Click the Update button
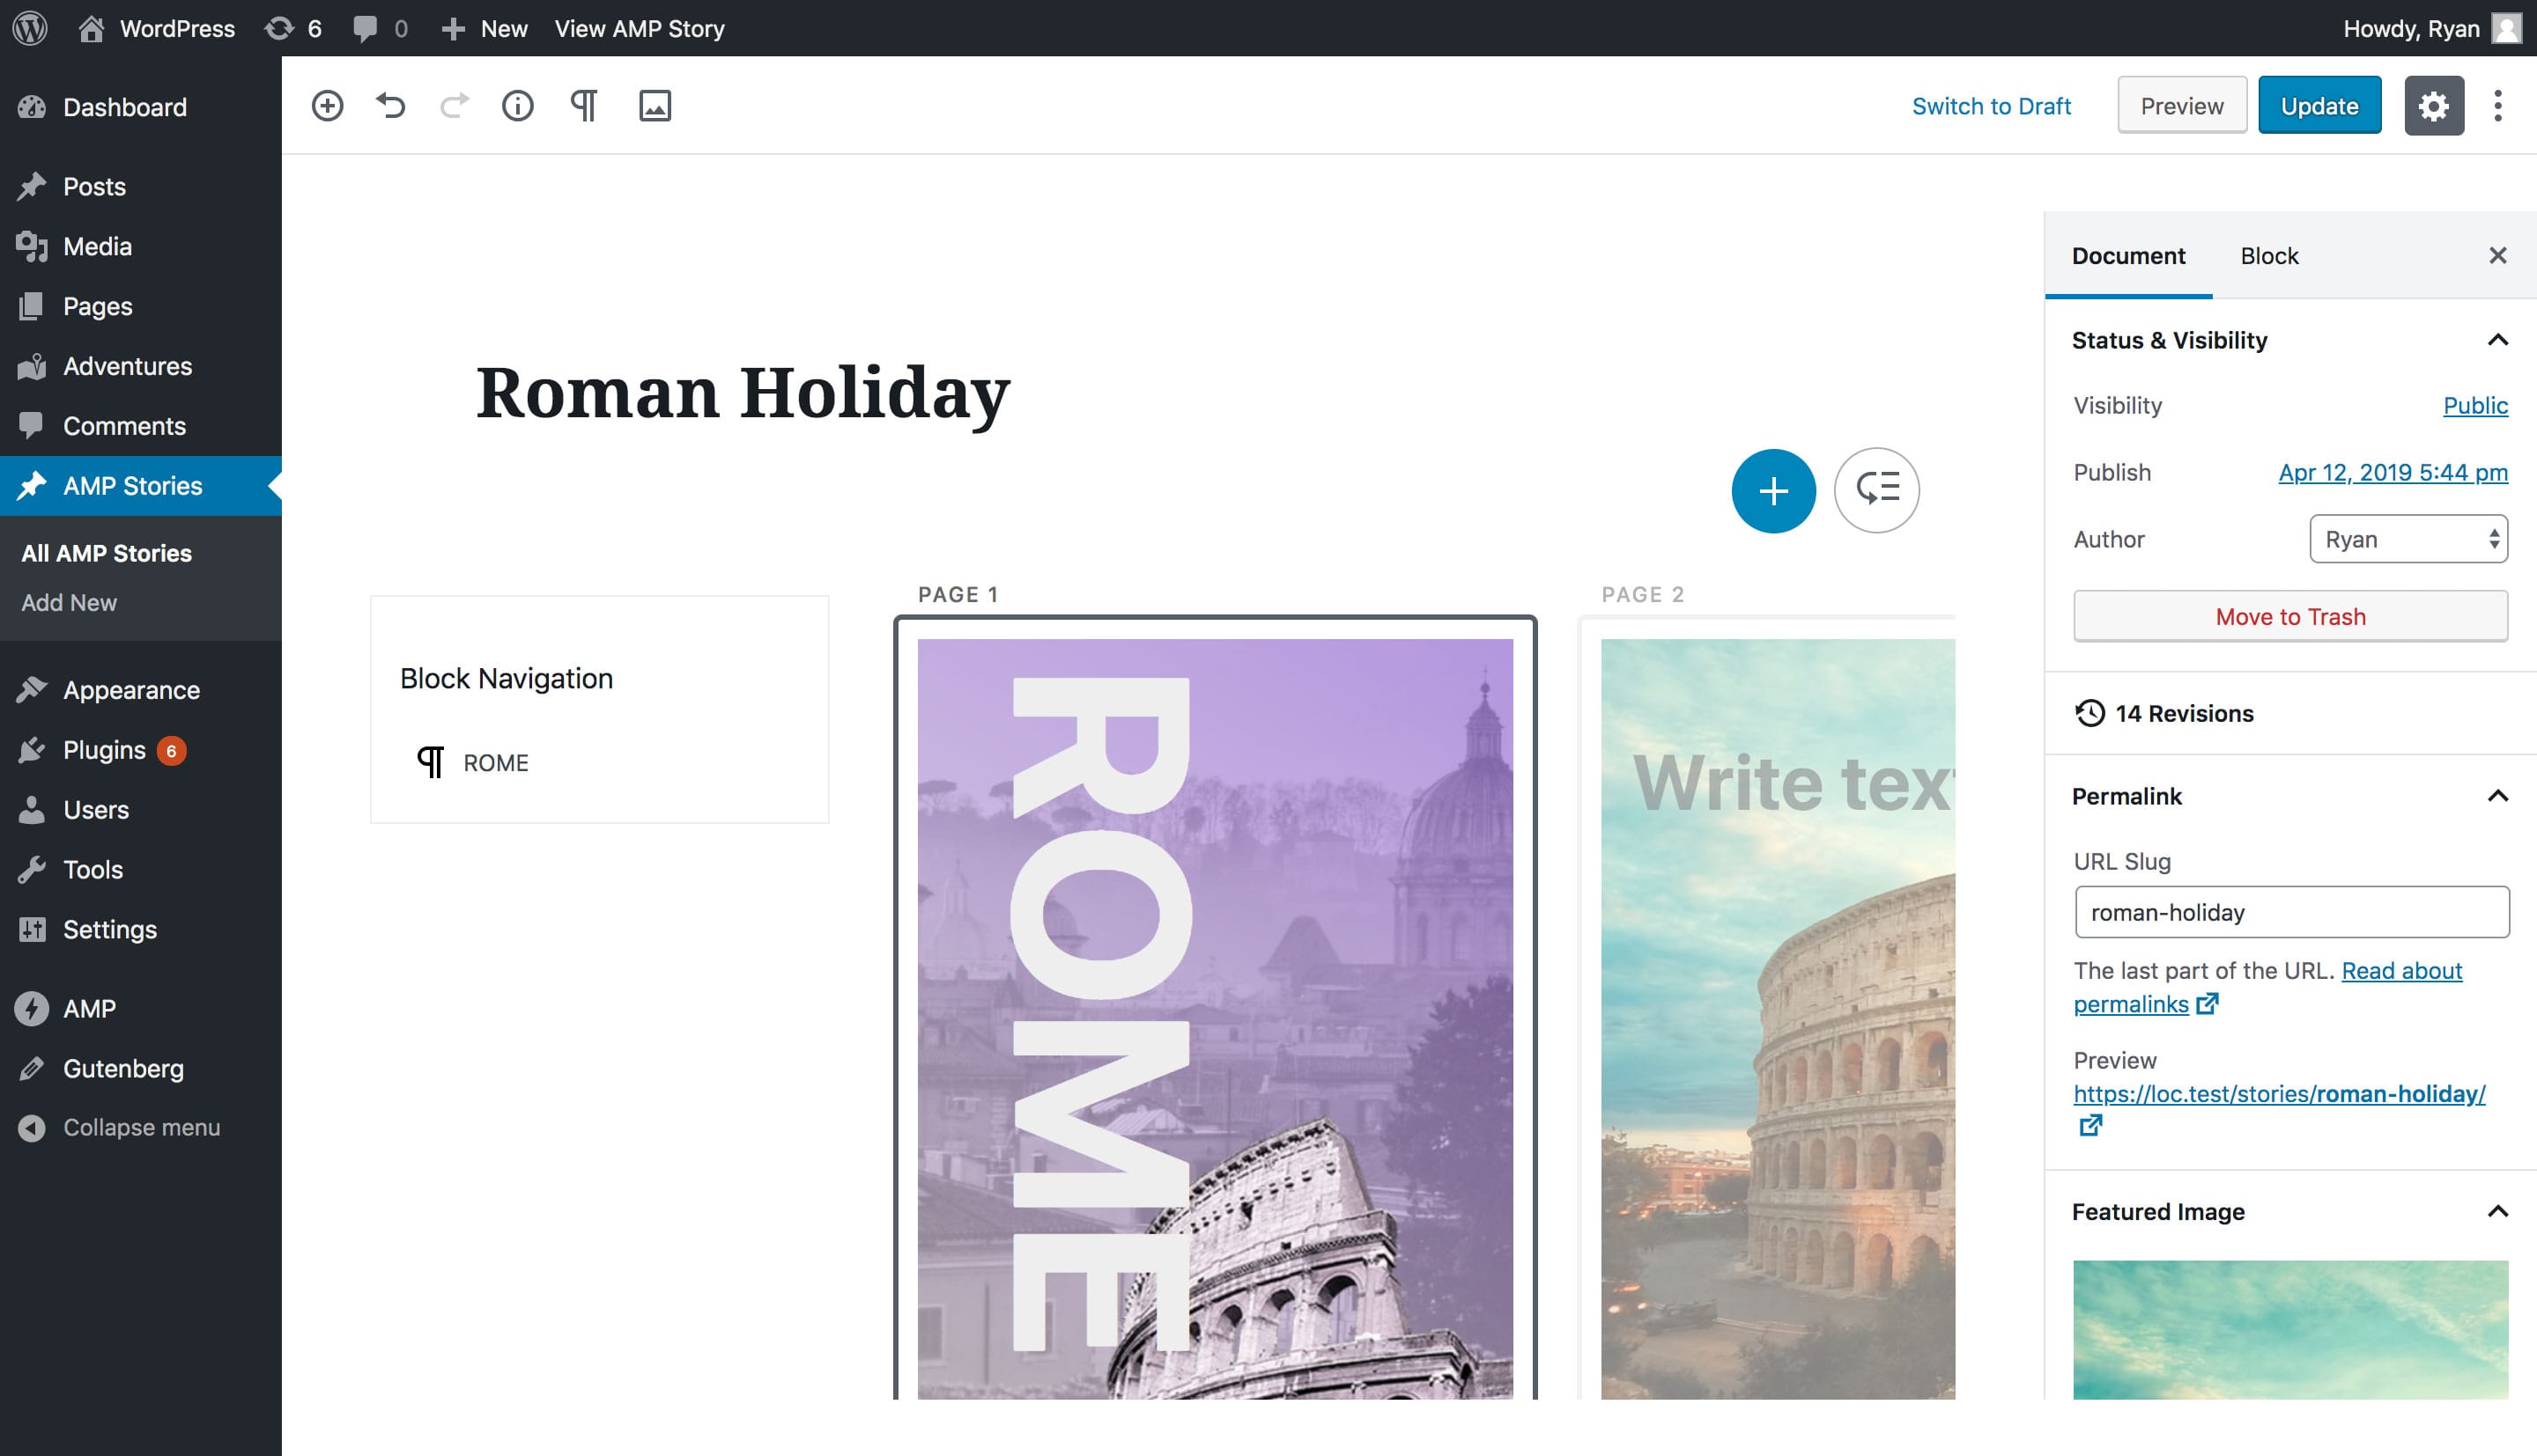This screenshot has height=1456, width=2537. point(2319,106)
